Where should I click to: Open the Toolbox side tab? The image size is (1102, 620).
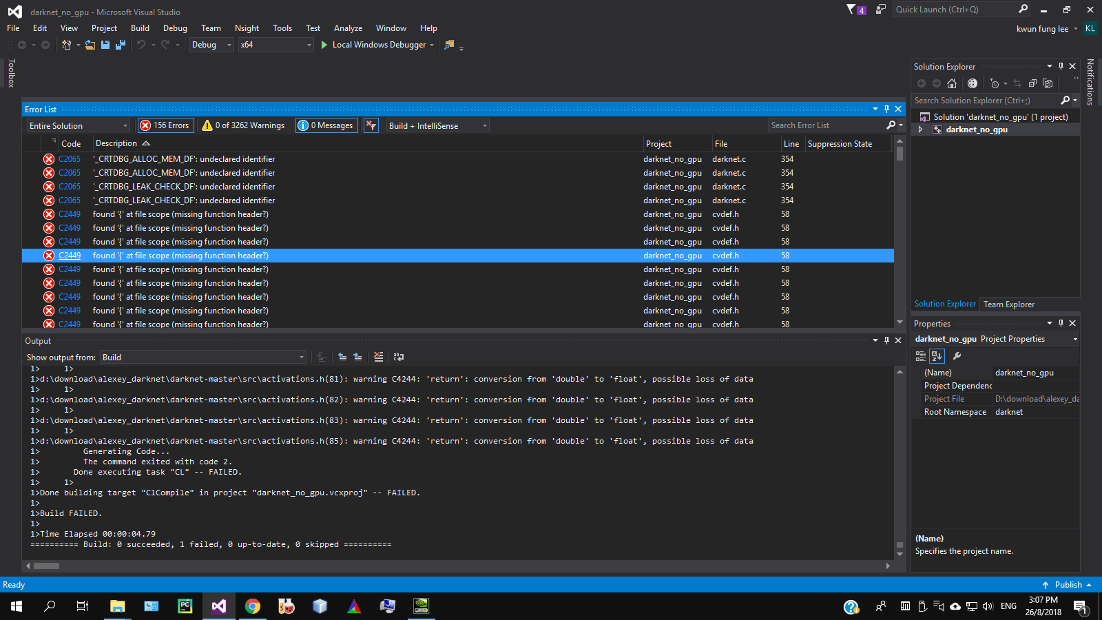point(11,73)
